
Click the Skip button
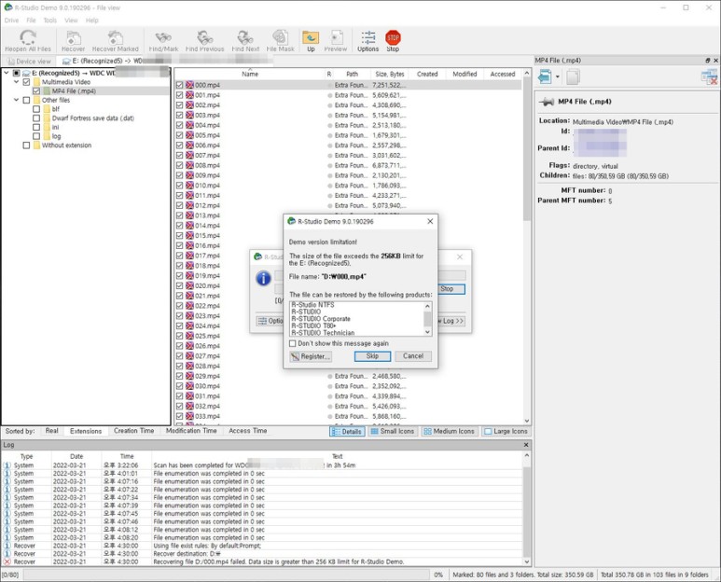(x=372, y=356)
